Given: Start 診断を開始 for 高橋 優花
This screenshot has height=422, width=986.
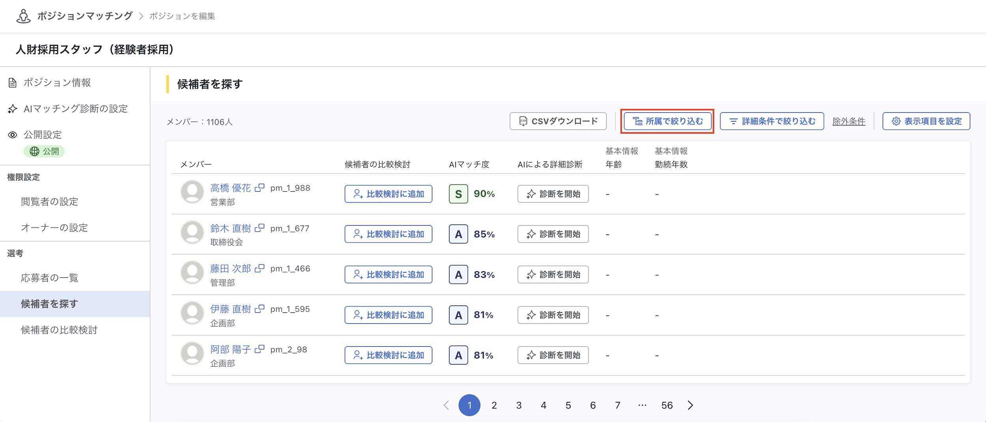Looking at the screenshot, I should click(553, 194).
